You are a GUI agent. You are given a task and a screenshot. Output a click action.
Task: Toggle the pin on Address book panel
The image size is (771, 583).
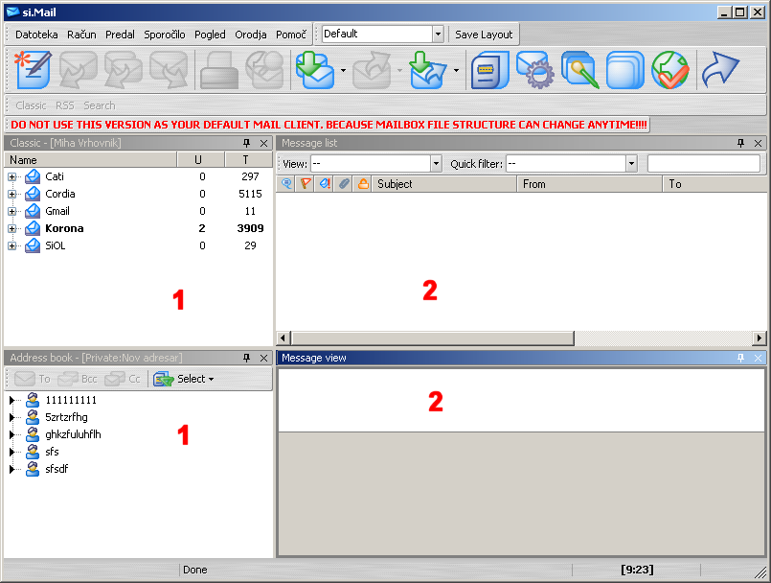(246, 358)
